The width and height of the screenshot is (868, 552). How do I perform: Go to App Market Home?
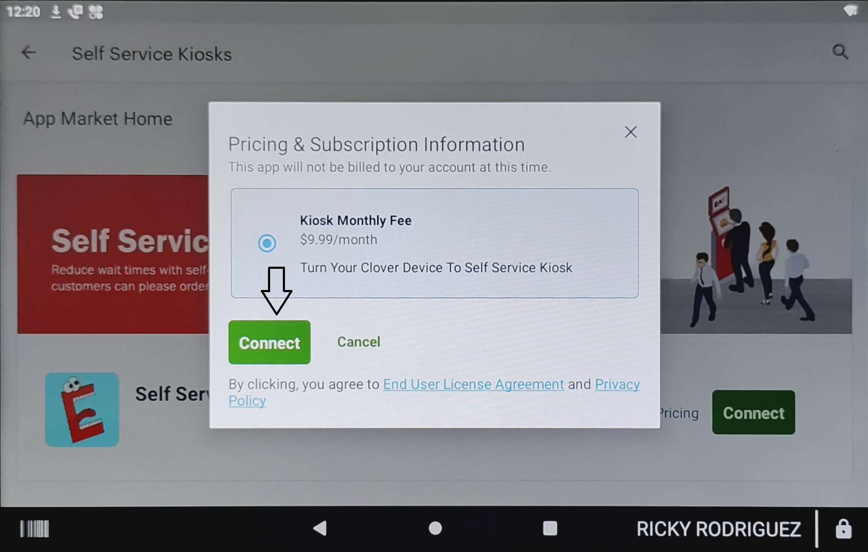[98, 119]
